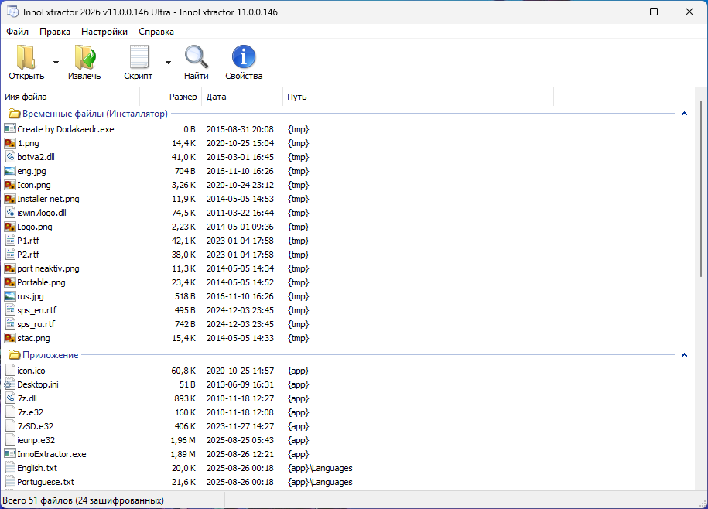Maximize the InnoExtractor window
The width and height of the screenshot is (708, 509).
pos(654,12)
